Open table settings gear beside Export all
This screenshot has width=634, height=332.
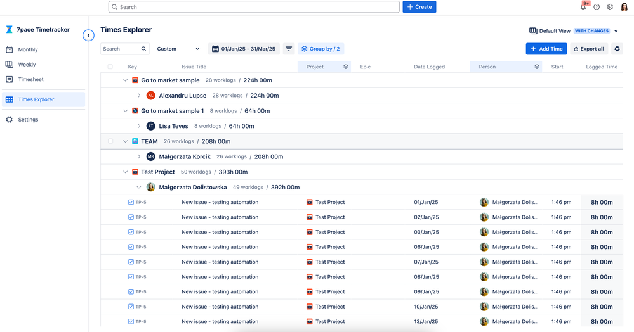click(x=617, y=49)
